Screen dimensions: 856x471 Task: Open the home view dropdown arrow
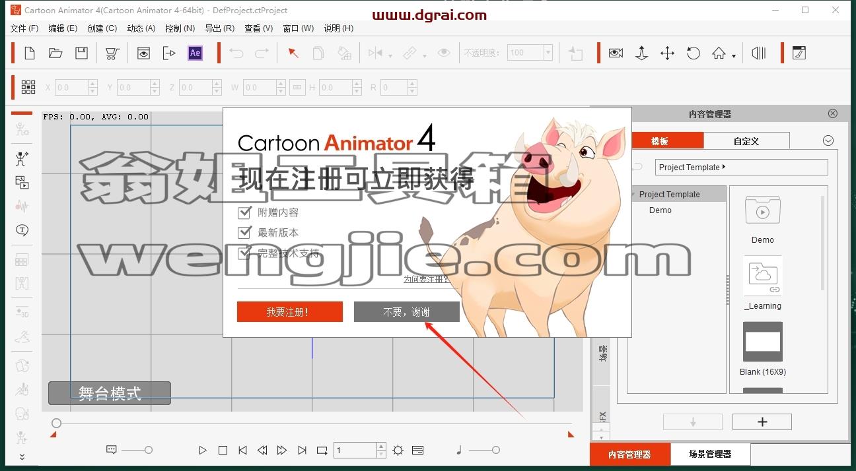point(734,56)
